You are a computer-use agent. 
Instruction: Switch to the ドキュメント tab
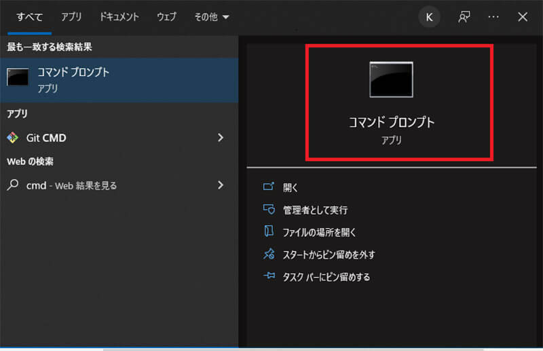[119, 17]
